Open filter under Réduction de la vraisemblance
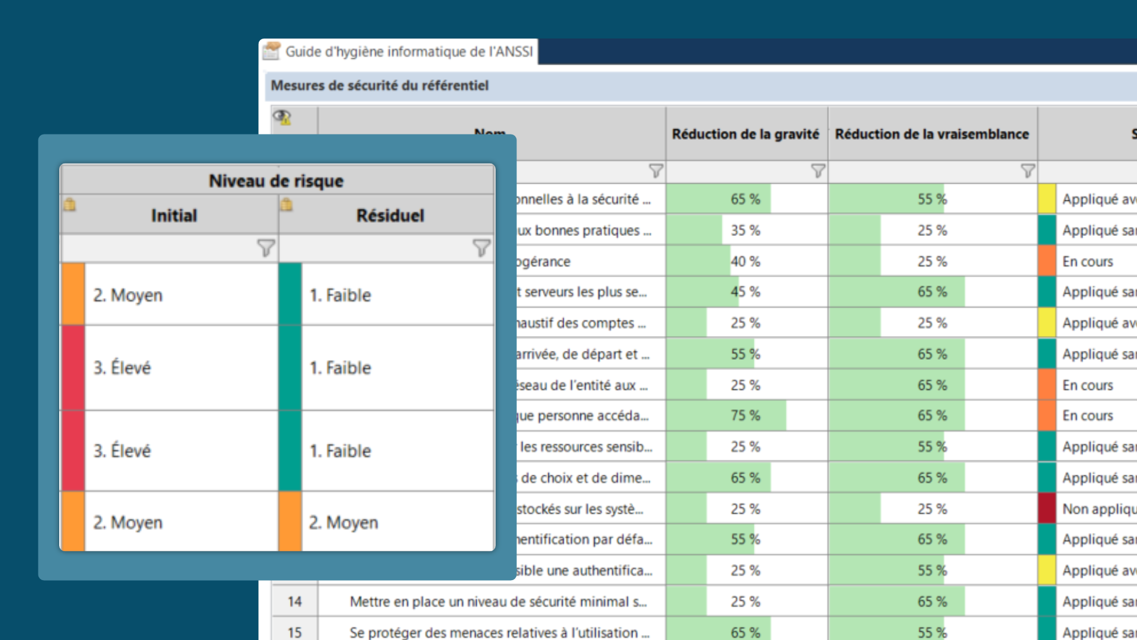 click(1028, 171)
